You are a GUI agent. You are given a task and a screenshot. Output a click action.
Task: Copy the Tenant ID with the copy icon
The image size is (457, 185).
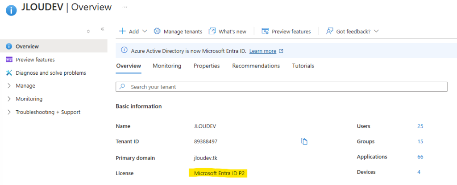coord(304,141)
